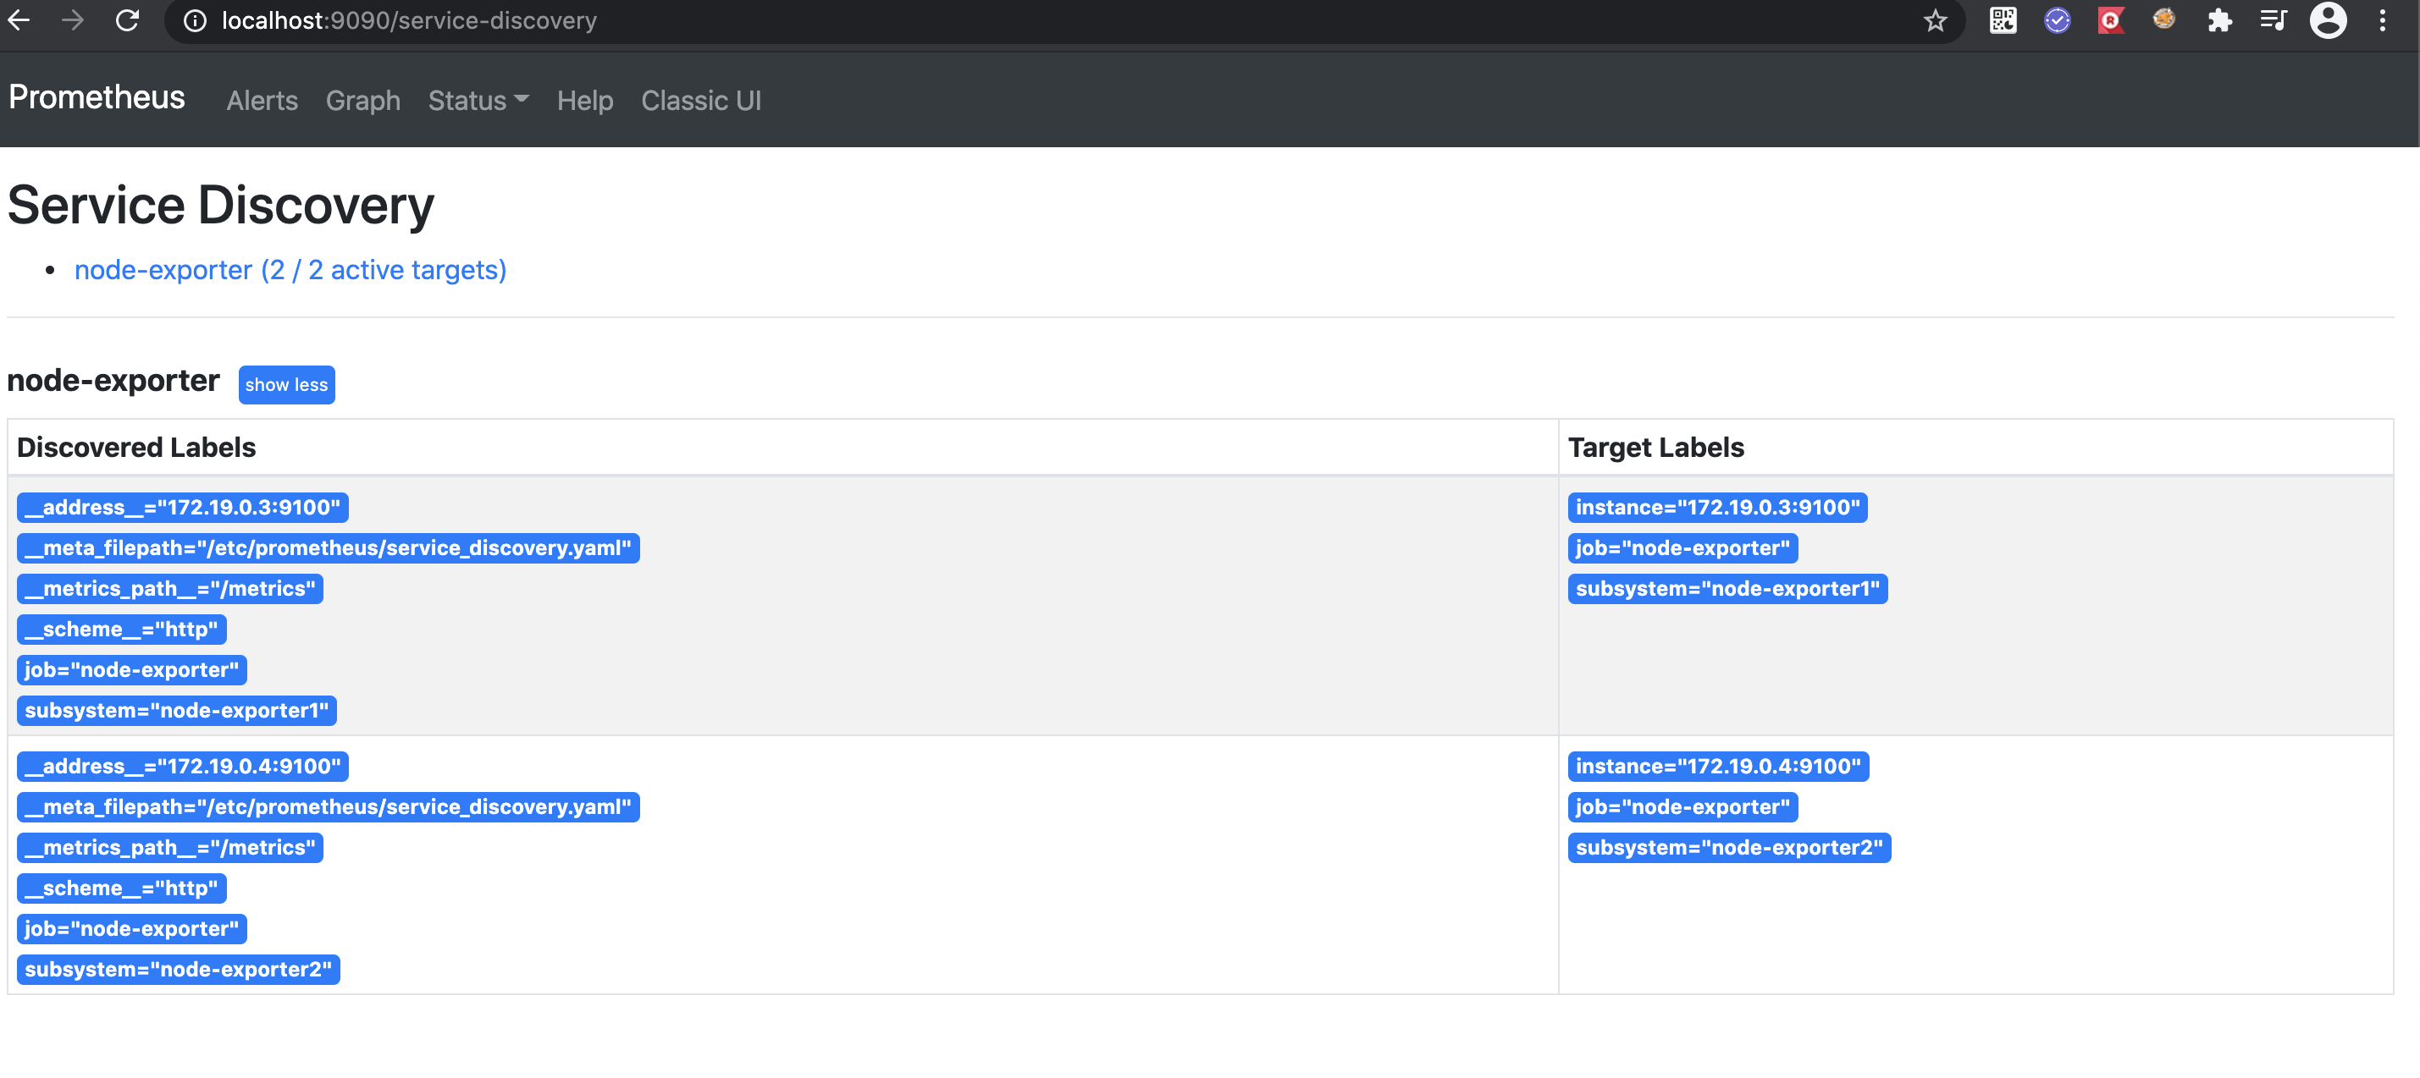This screenshot has width=2420, height=1078.
Task: Jump to the node-exporter active targets link
Action: coord(290,271)
